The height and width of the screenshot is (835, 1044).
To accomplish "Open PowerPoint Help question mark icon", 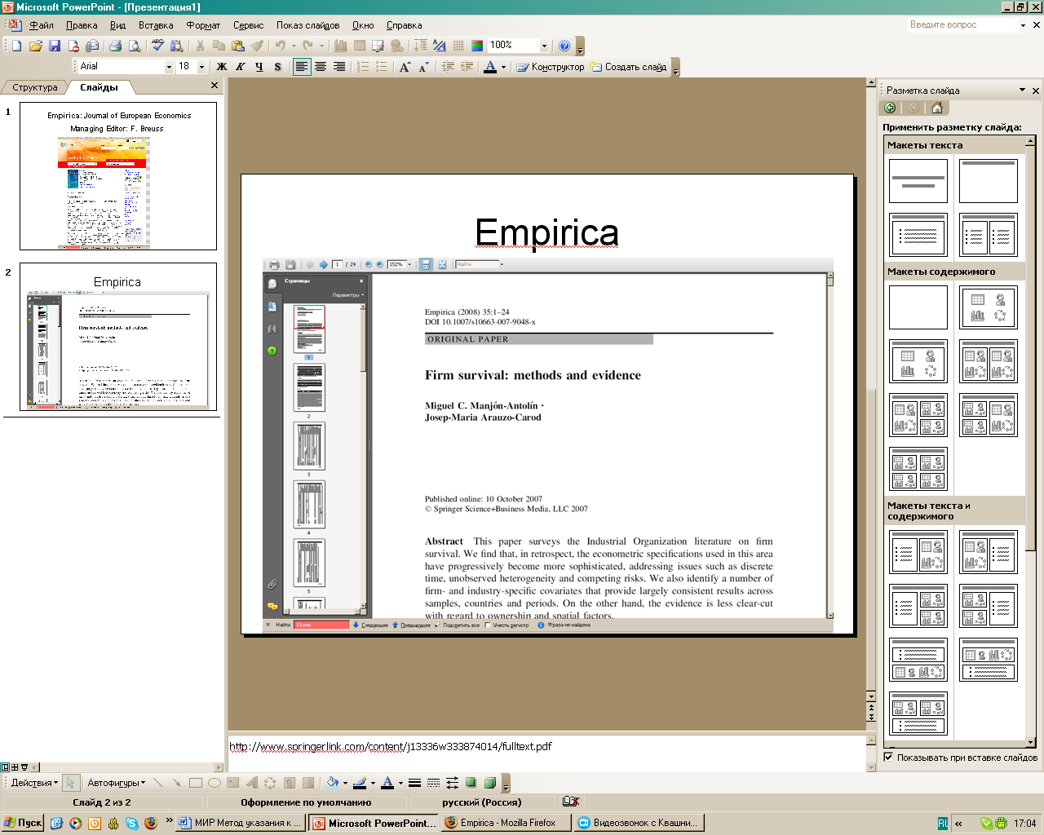I will click(x=564, y=46).
